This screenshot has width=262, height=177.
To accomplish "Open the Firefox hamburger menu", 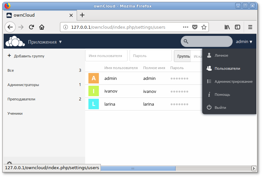I will coord(250,27).
